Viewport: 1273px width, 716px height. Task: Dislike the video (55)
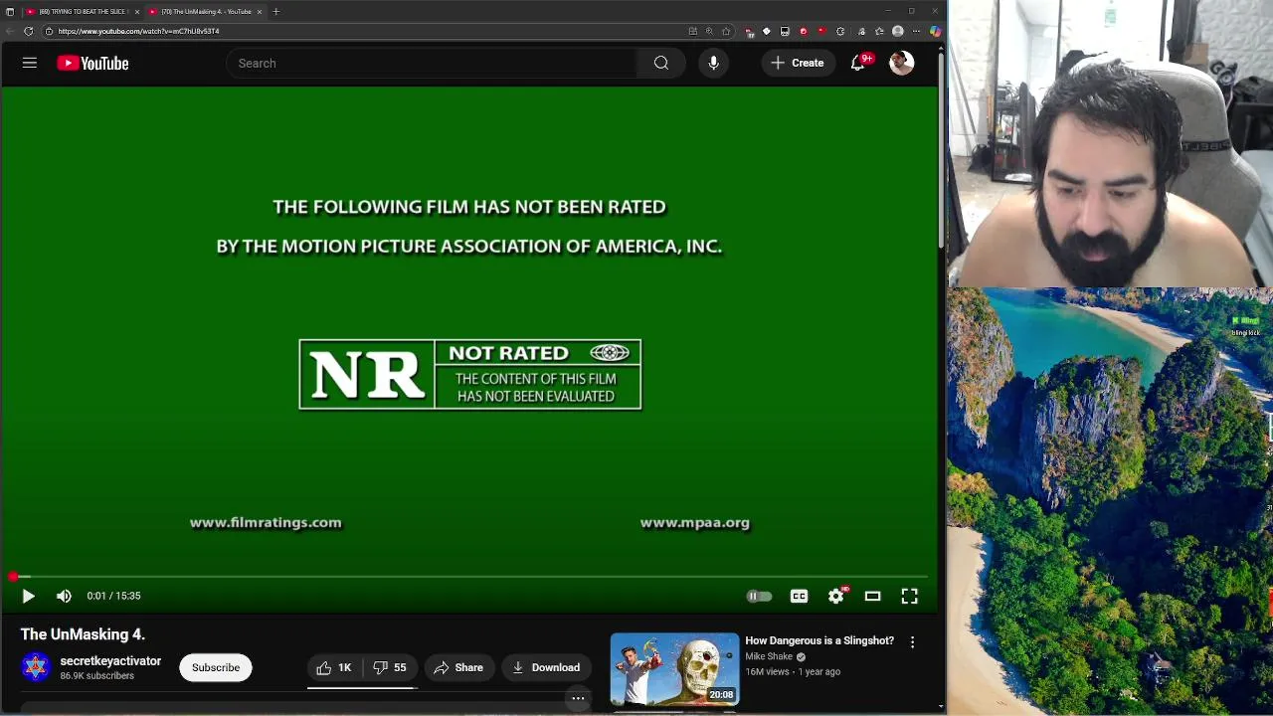[x=390, y=667]
